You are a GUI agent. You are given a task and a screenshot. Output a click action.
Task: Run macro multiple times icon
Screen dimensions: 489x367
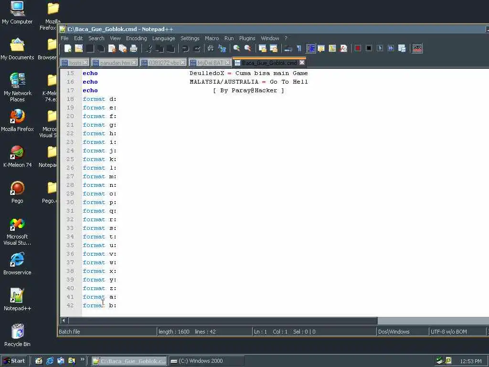(x=391, y=48)
